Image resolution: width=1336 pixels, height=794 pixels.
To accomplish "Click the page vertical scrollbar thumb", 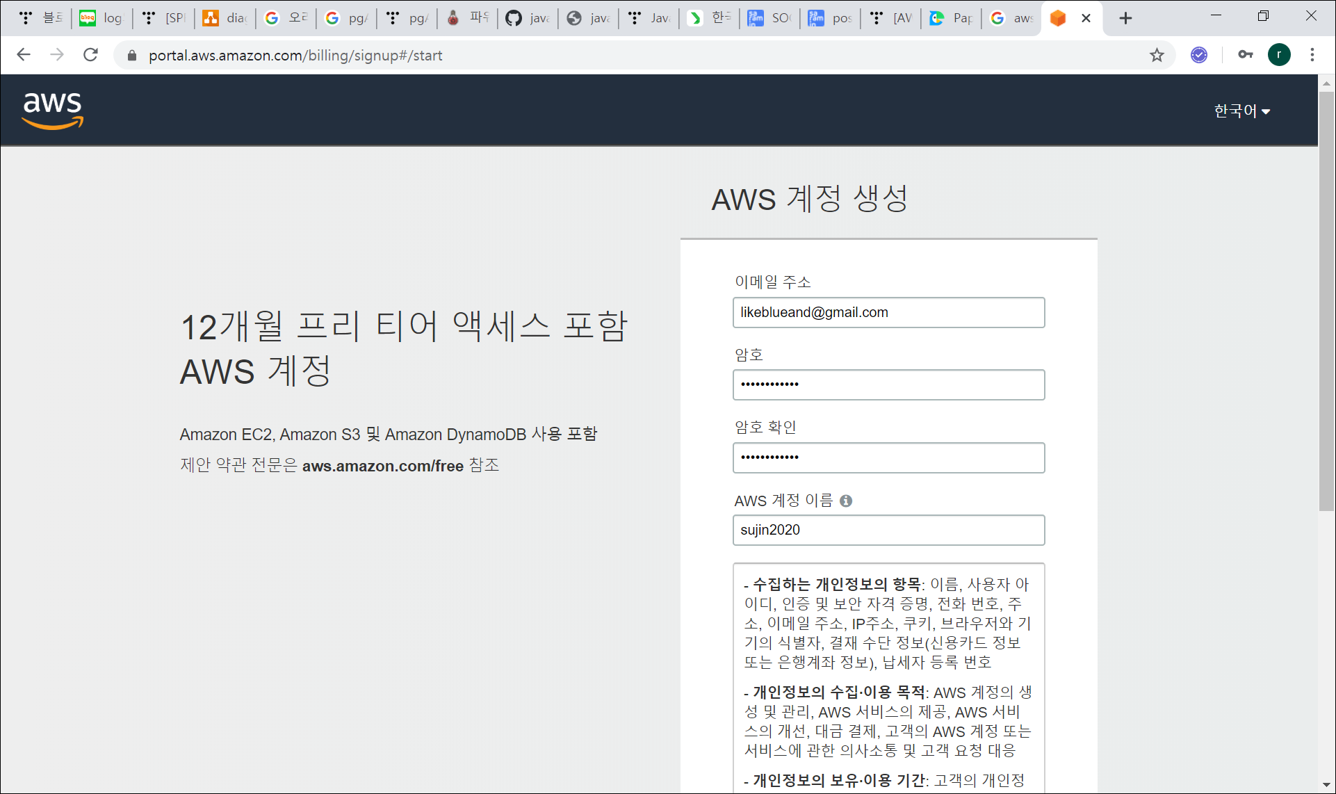I will point(1326,301).
